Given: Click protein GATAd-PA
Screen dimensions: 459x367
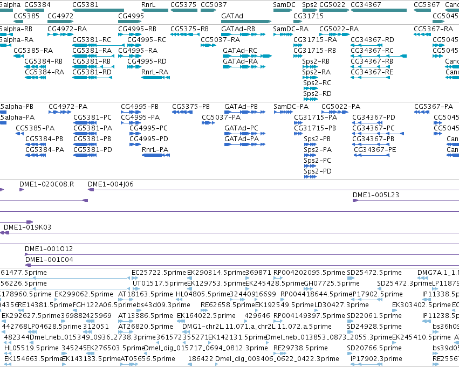Looking at the screenshot, I should pos(242,139).
